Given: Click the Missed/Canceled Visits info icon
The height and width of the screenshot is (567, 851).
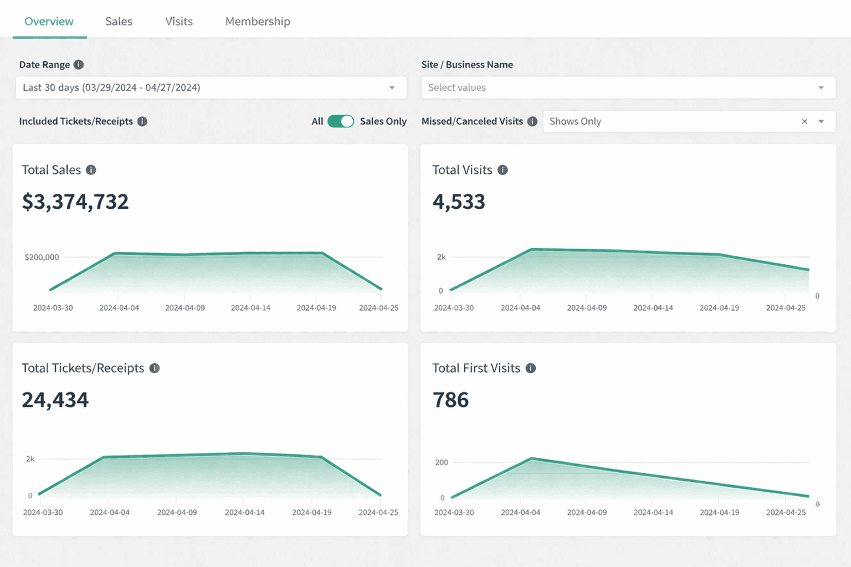Looking at the screenshot, I should pos(532,121).
